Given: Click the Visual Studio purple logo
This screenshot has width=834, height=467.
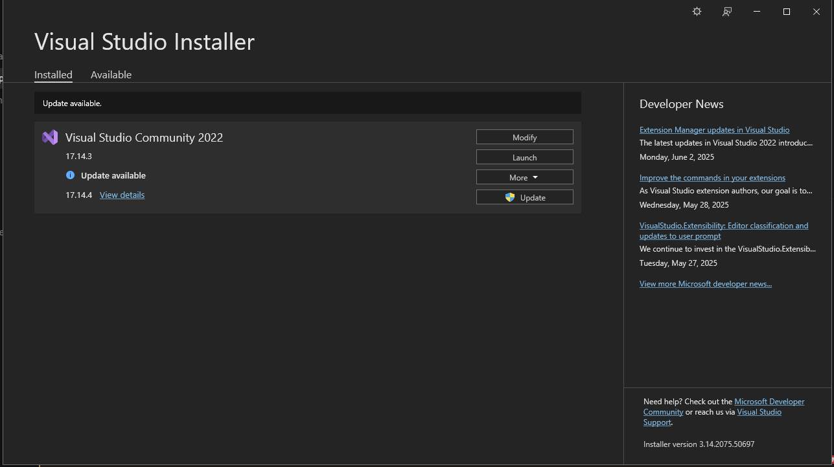Looking at the screenshot, I should 50,137.
